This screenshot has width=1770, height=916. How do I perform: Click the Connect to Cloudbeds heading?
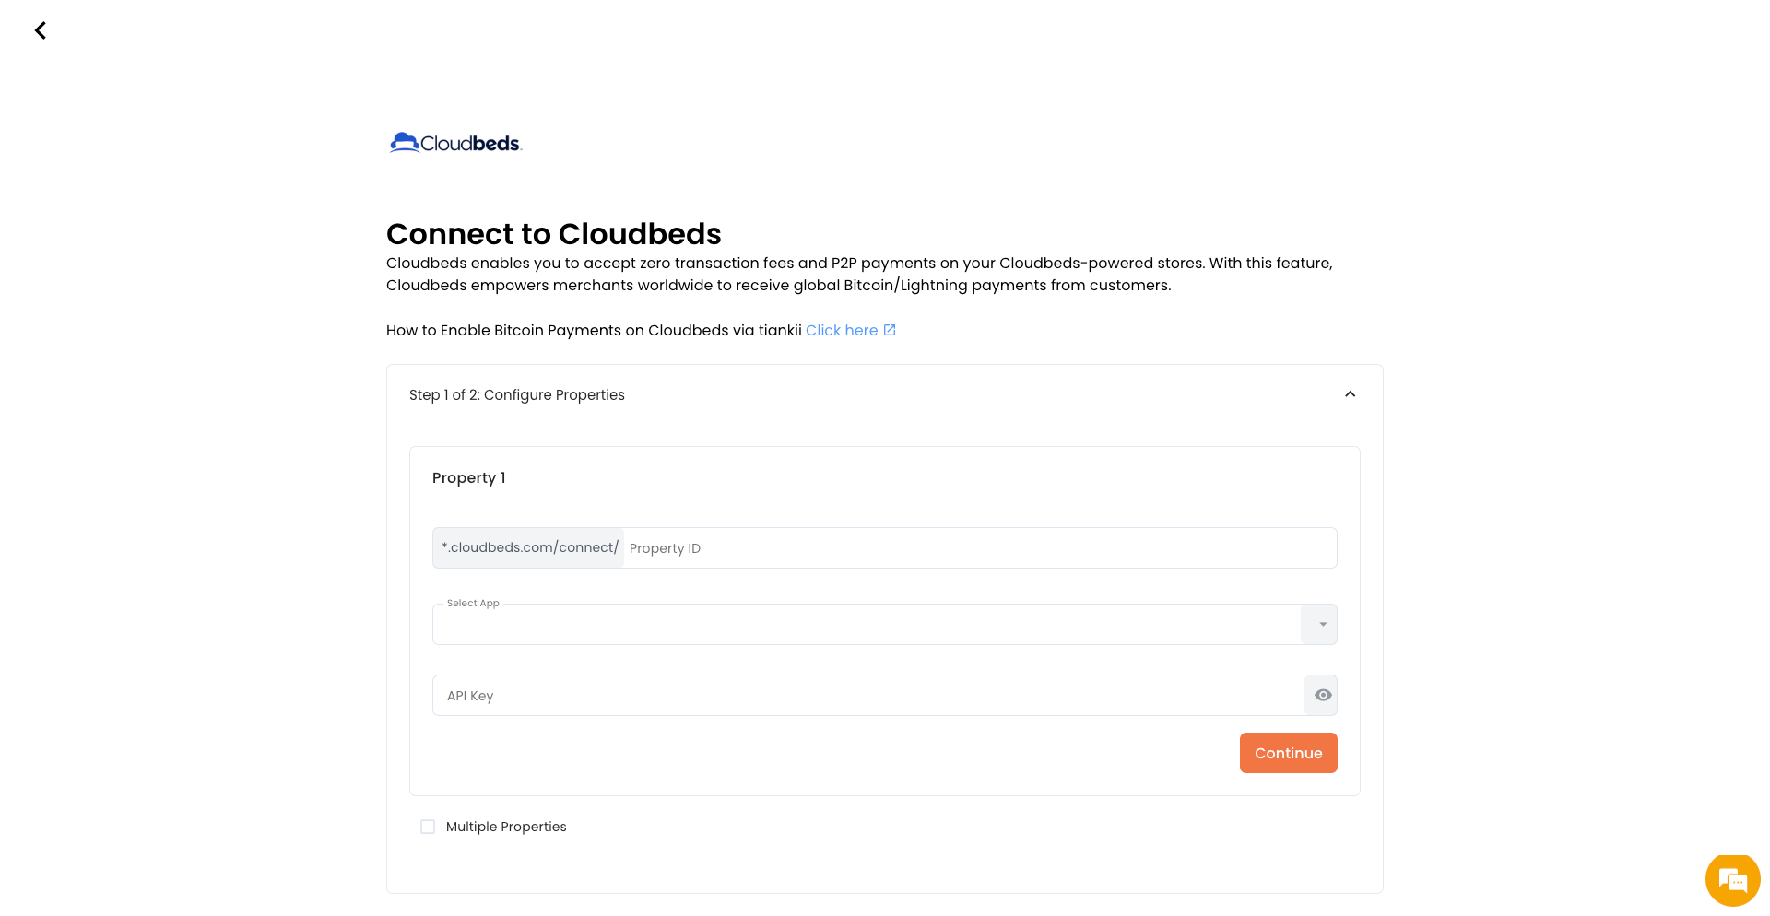[553, 234]
